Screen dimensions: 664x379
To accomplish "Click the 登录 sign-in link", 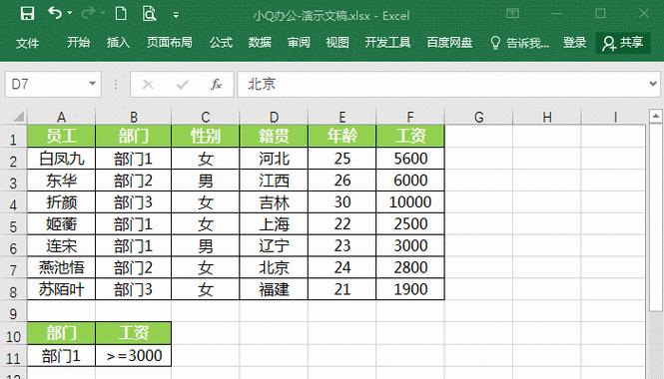I will click(575, 42).
